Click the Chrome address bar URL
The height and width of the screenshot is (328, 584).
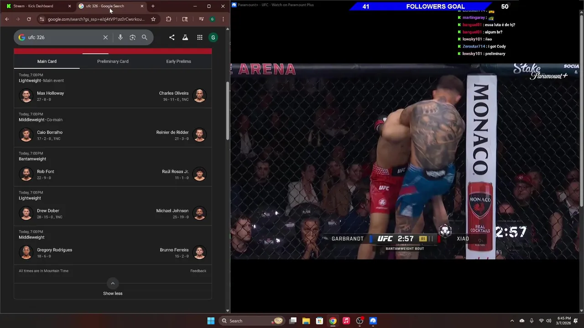click(x=96, y=19)
